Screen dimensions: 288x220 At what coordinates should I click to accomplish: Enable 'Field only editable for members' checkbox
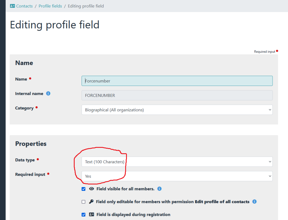pos(84,202)
